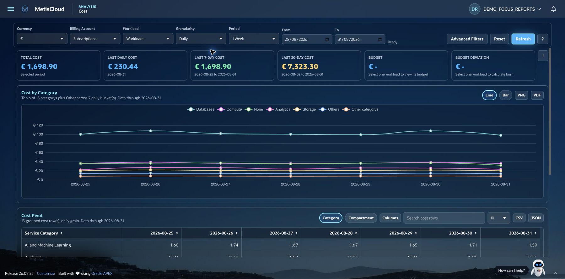Switch chart to Bar view
The height and width of the screenshot is (279, 565).
(x=505, y=95)
